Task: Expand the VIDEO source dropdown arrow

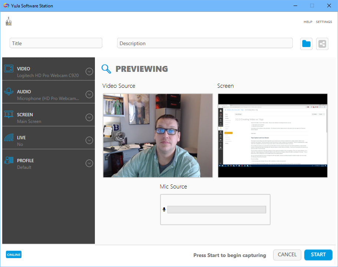Action: (x=89, y=71)
